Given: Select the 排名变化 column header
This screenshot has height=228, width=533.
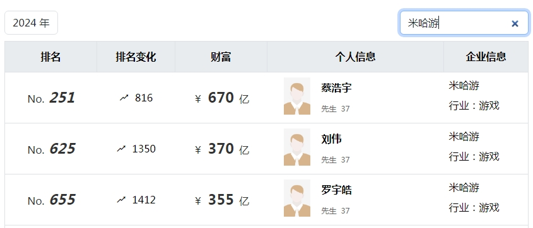Looking at the screenshot, I should [x=136, y=57].
